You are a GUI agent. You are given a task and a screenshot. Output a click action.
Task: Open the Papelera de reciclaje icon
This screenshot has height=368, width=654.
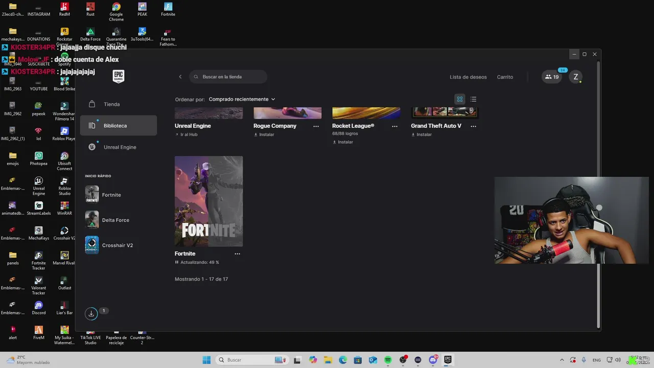click(x=116, y=337)
